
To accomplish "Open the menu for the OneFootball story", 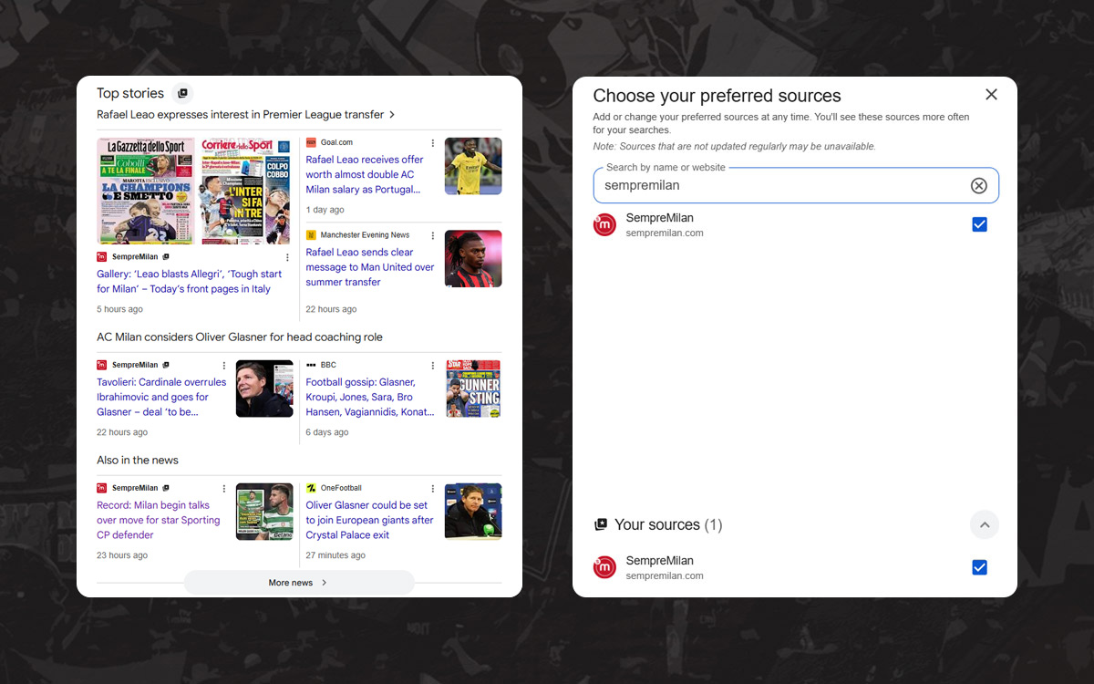I will coord(432,488).
